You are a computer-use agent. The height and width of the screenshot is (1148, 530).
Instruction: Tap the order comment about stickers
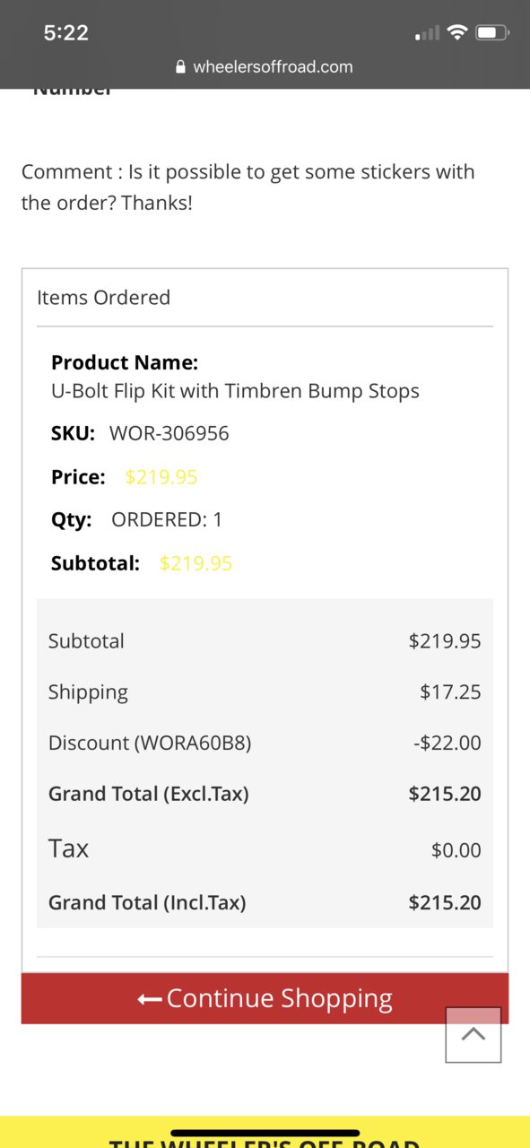click(248, 187)
